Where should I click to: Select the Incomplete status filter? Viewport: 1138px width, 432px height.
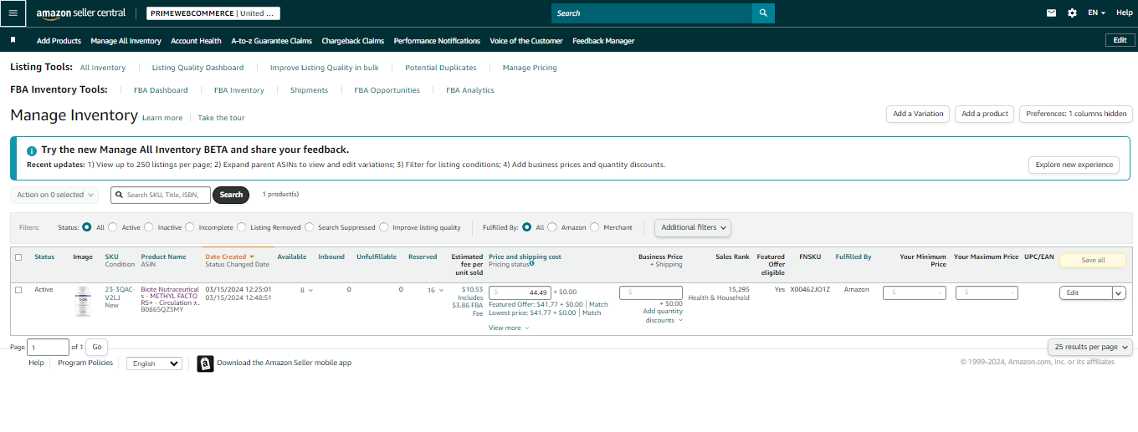pyautogui.click(x=189, y=227)
